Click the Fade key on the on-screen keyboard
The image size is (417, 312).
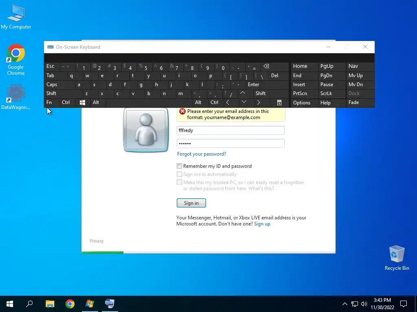pos(360,102)
